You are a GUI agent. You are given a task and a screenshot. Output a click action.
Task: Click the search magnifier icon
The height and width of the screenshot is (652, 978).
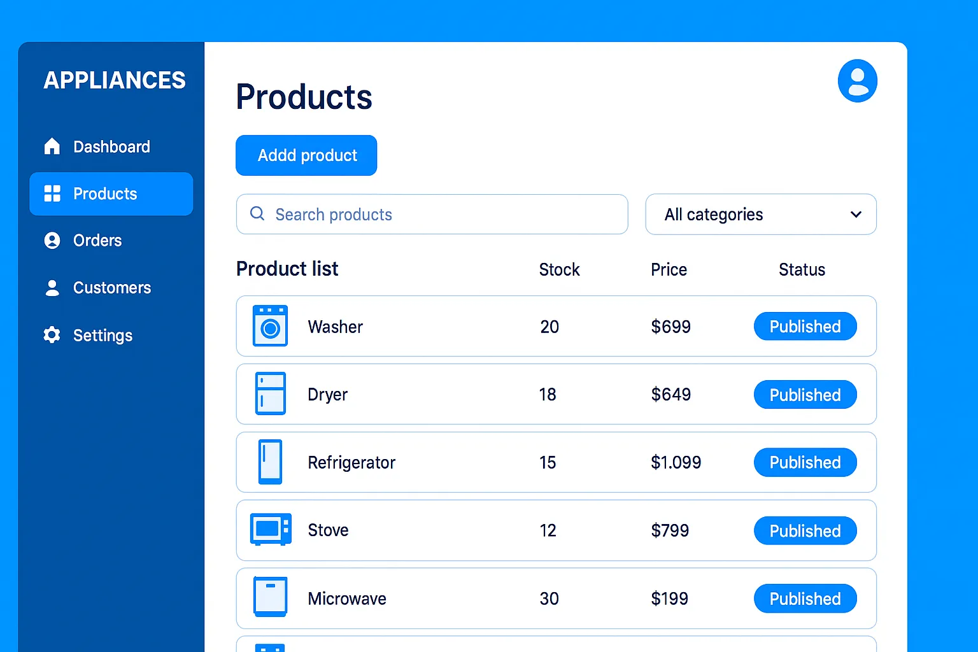257,214
